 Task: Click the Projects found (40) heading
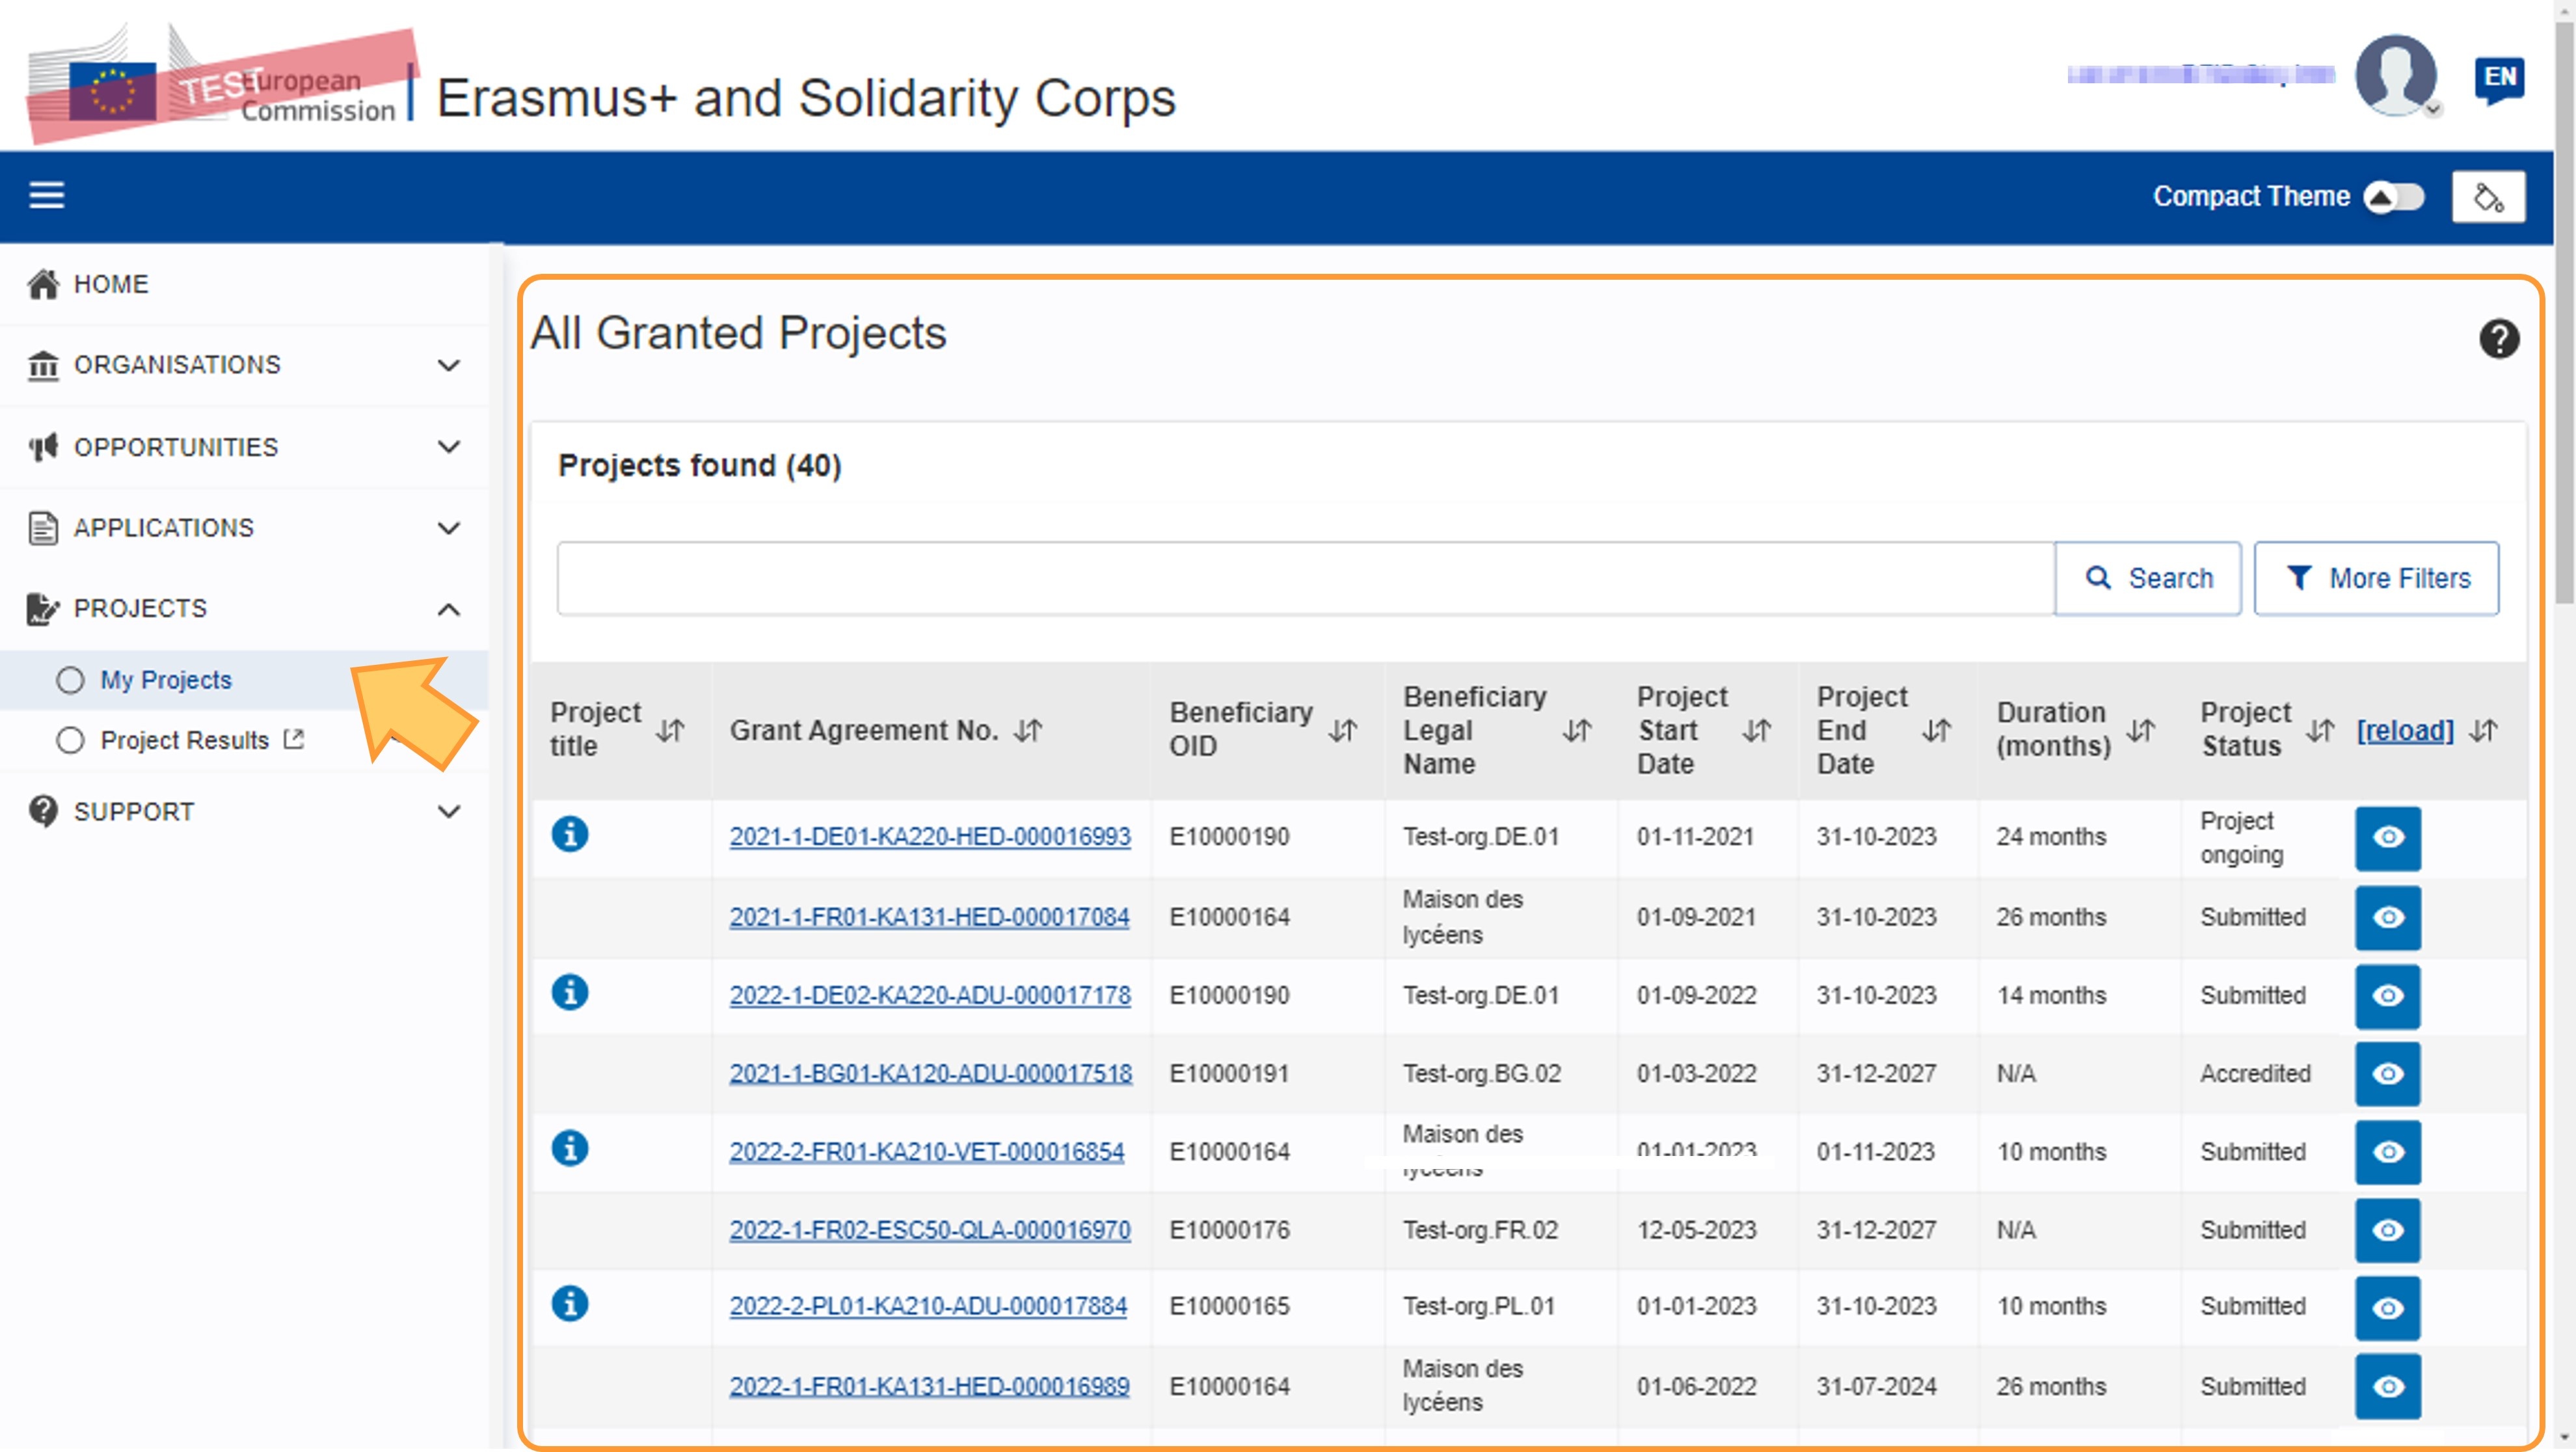[700, 465]
